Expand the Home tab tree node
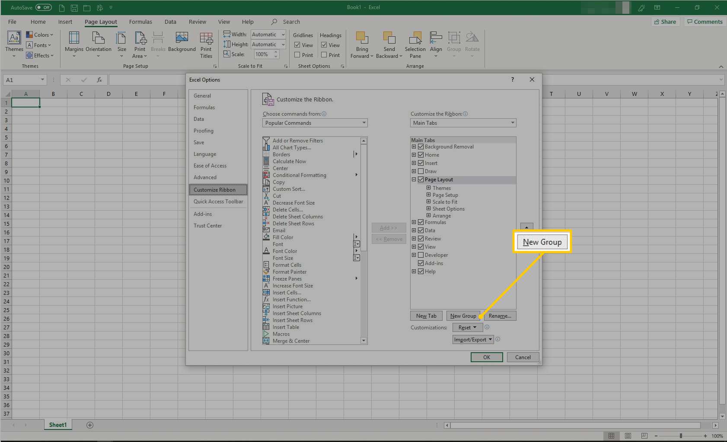The height and width of the screenshot is (442, 727). [x=414, y=155]
